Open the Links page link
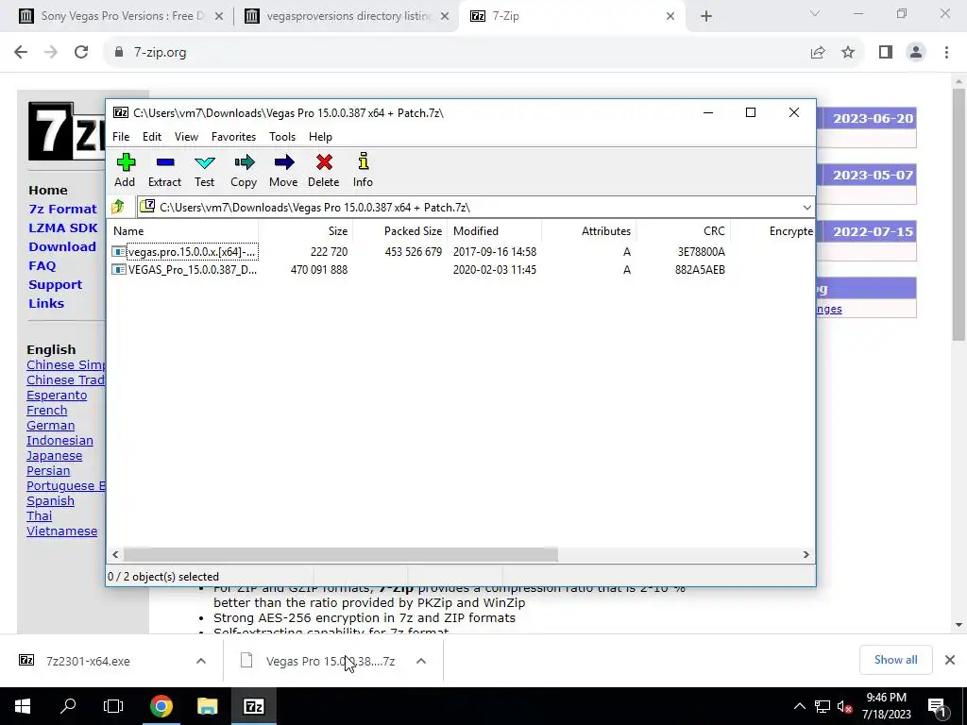 pos(46,303)
